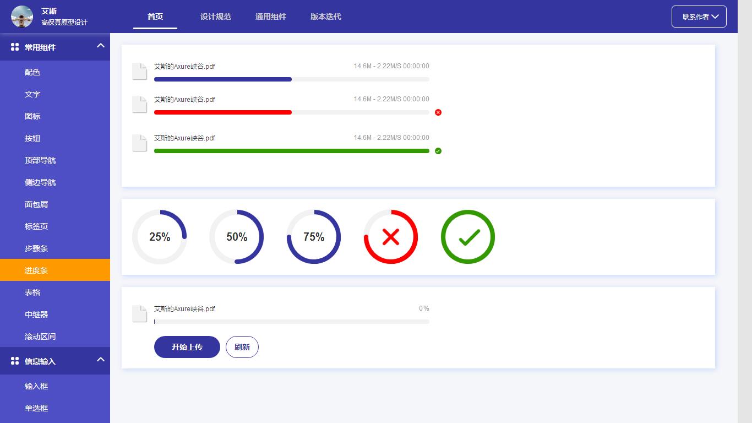The width and height of the screenshot is (752, 423).
Task: Click file icon beside red progress bar
Action: (x=140, y=105)
